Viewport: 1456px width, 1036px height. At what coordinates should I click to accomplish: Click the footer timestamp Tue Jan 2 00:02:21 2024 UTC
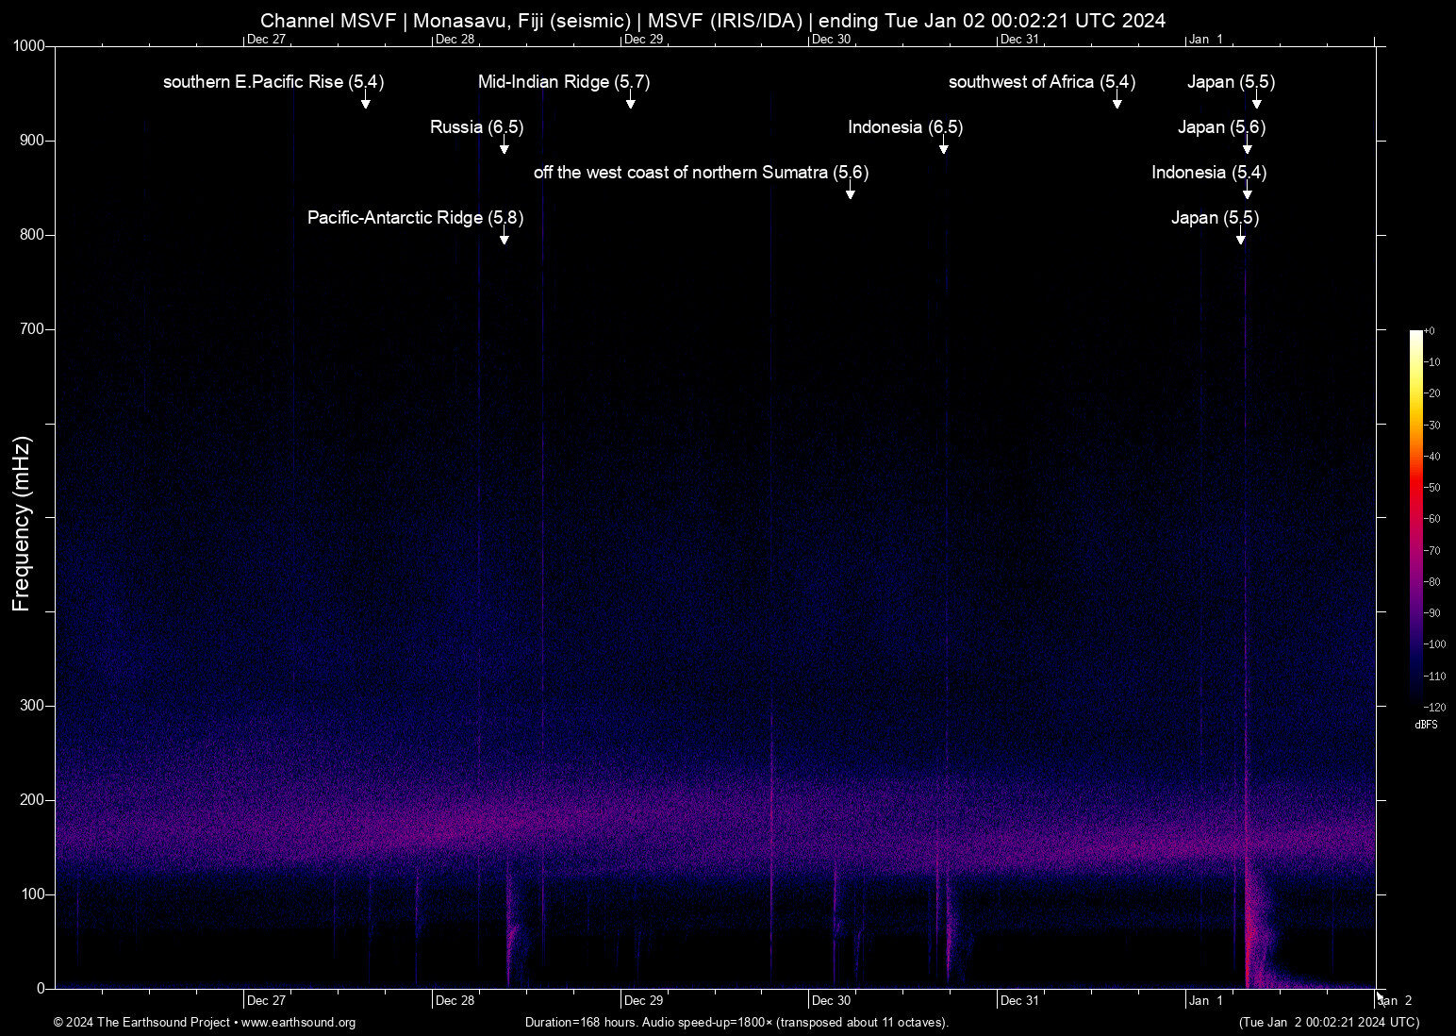1329,1023
